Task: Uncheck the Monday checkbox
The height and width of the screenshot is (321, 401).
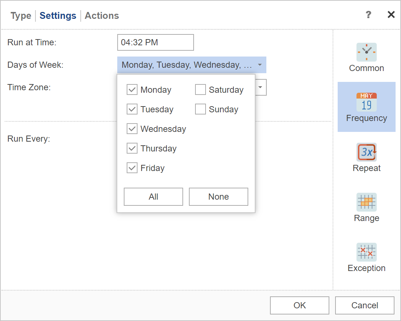Action: click(132, 89)
